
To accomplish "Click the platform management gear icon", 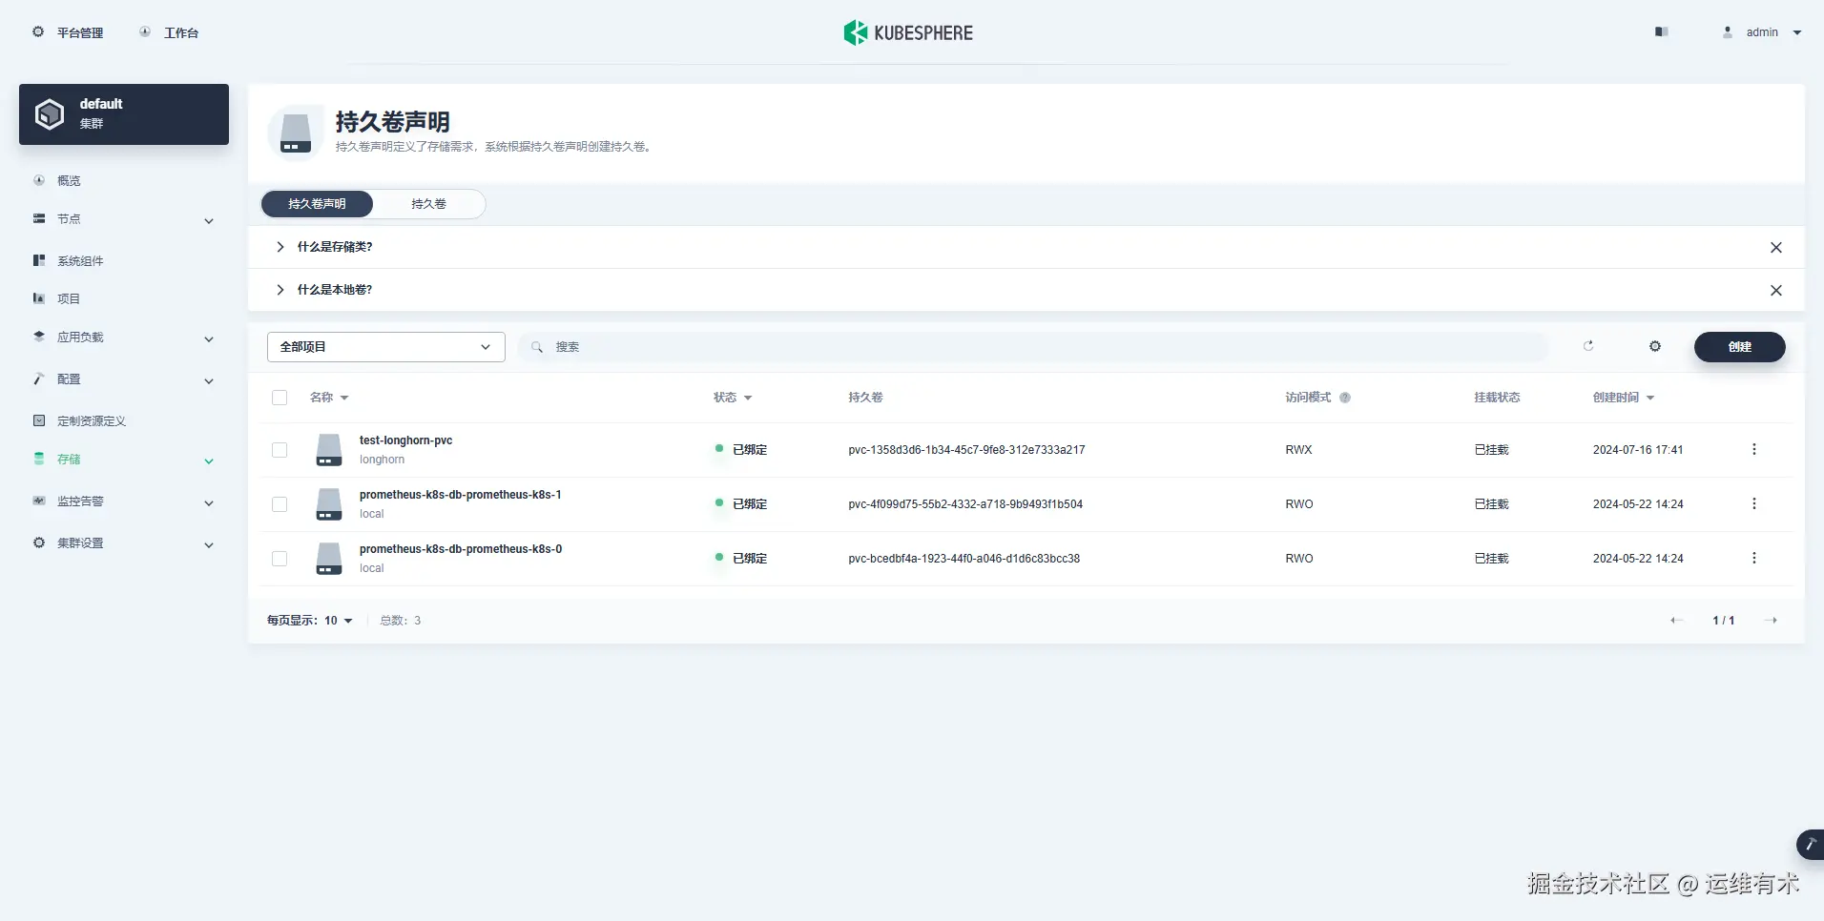I will [38, 31].
